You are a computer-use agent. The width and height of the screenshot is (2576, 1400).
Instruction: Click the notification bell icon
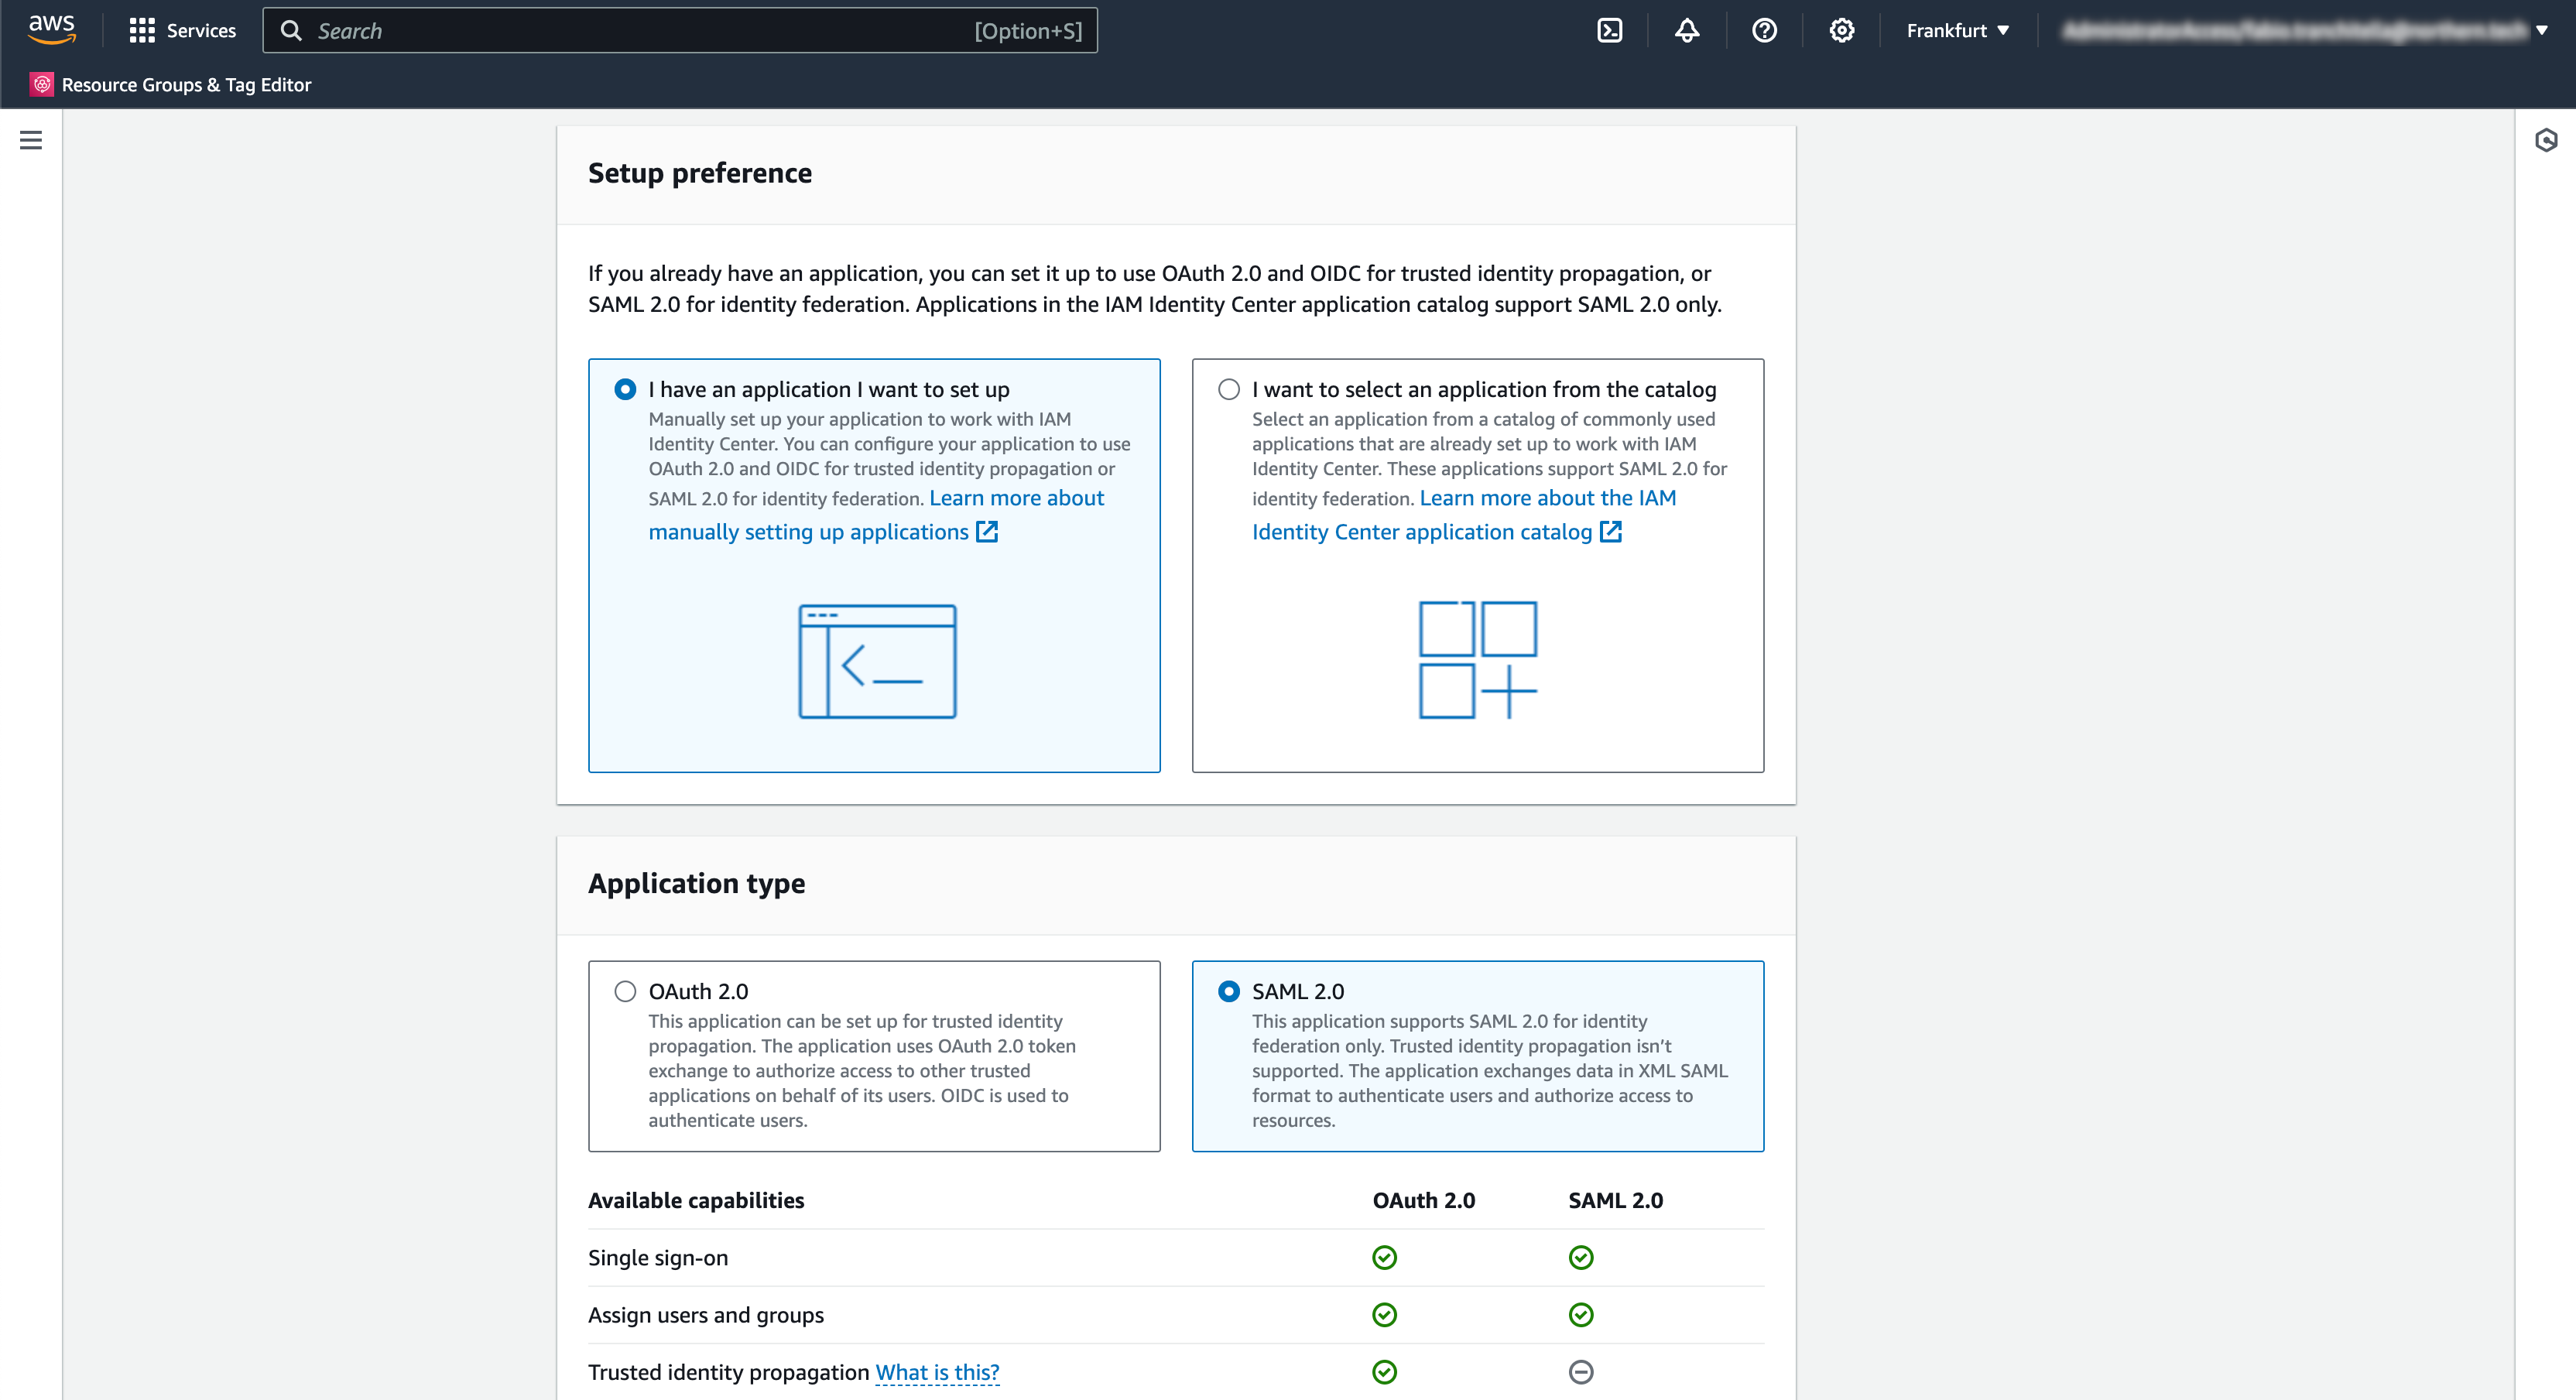tap(1687, 29)
